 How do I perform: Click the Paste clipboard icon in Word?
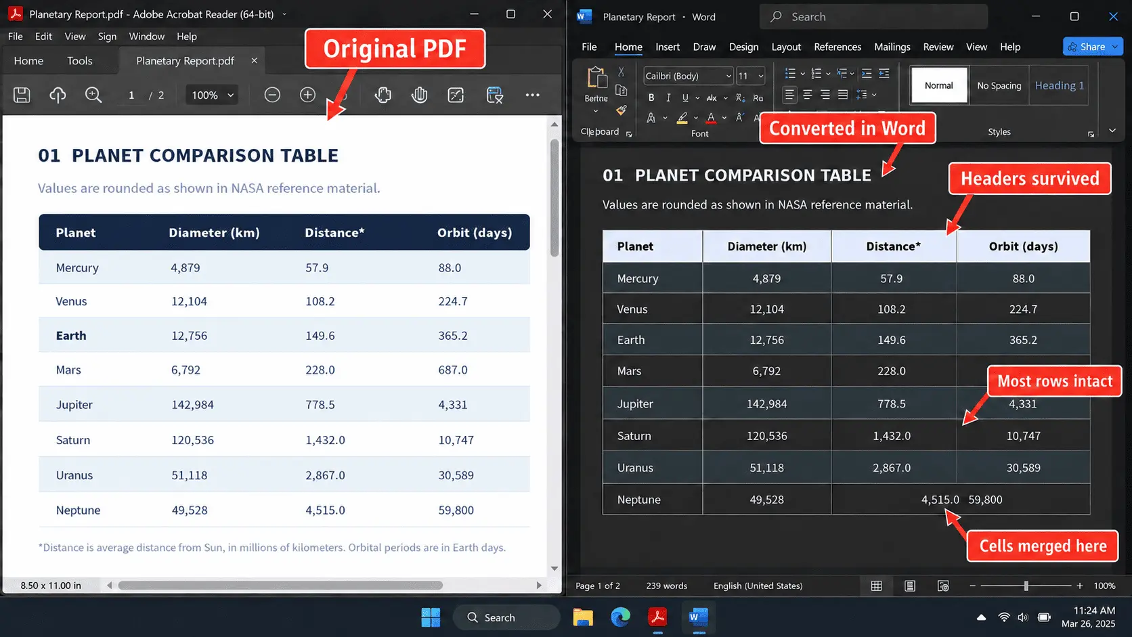pyautogui.click(x=596, y=79)
